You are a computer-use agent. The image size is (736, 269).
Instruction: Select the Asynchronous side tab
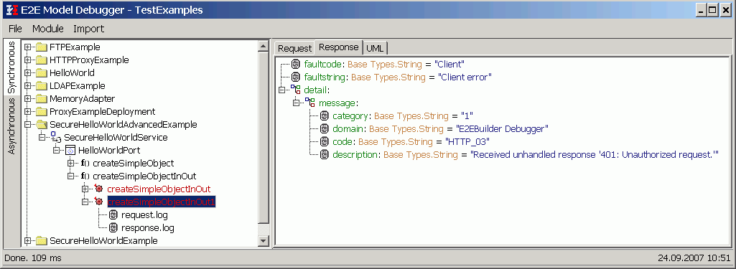tap(11, 126)
